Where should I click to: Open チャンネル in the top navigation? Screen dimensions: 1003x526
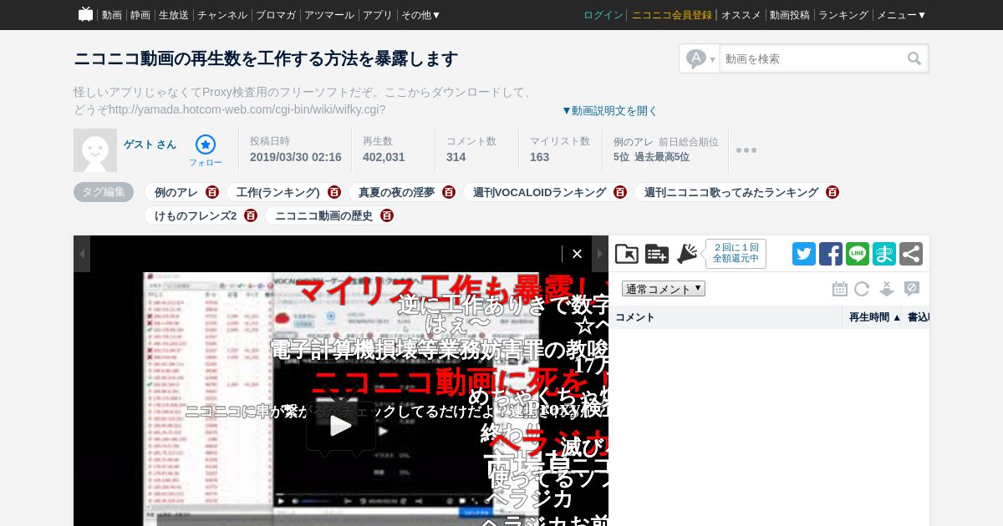tap(222, 15)
